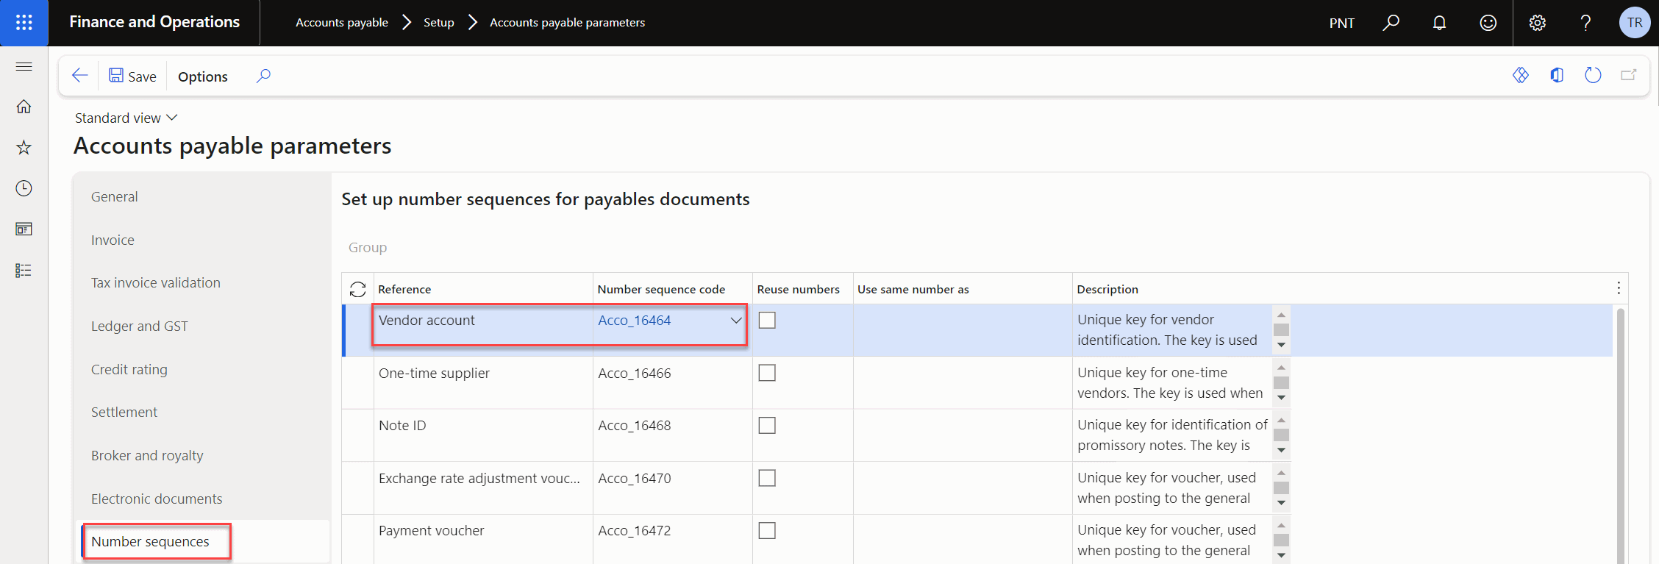Screen dimensions: 1659x564
Task: Open the Acco_16464 number sequence link
Action: (635, 321)
